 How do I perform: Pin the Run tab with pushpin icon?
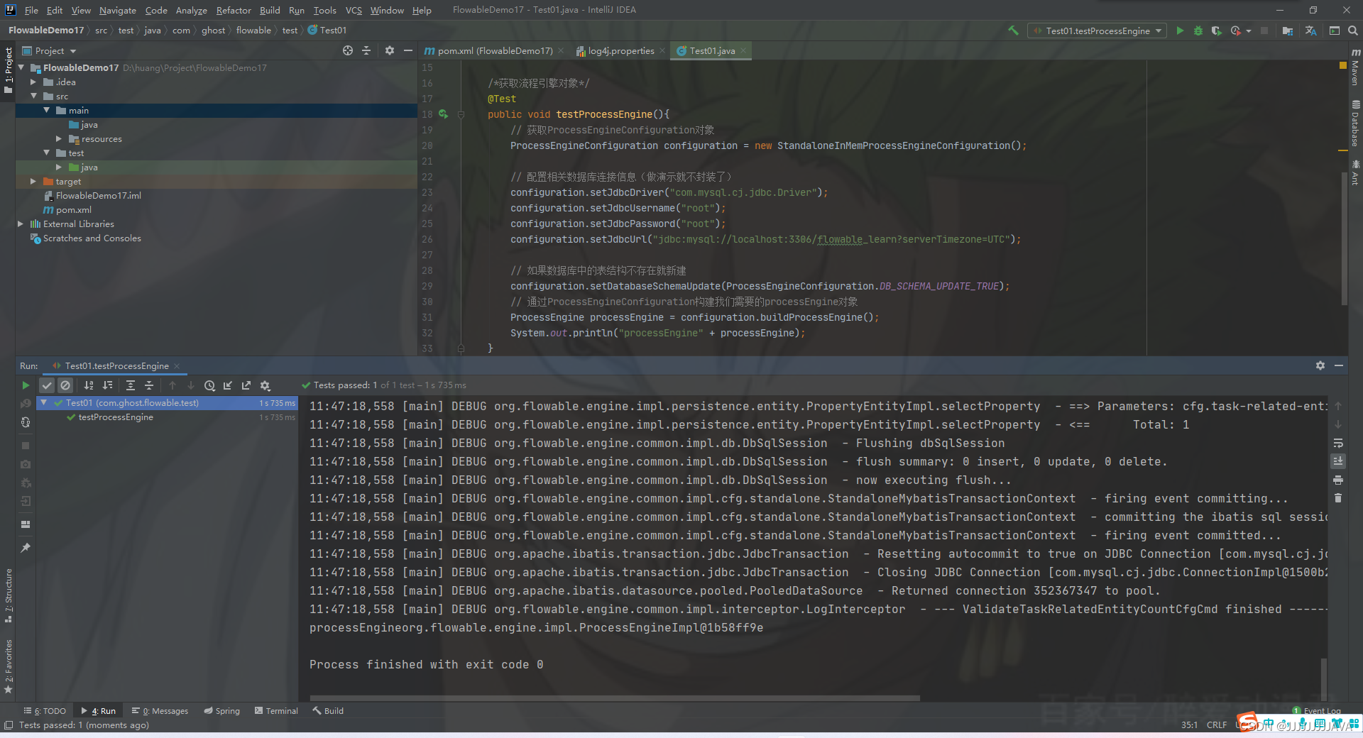(x=26, y=548)
